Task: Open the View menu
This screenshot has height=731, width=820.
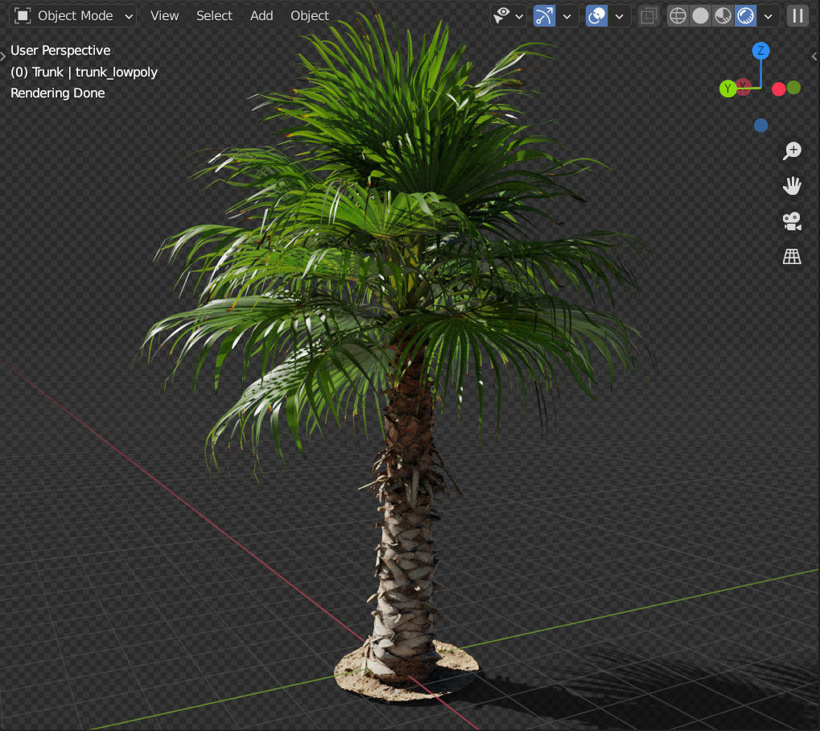Action: [164, 15]
